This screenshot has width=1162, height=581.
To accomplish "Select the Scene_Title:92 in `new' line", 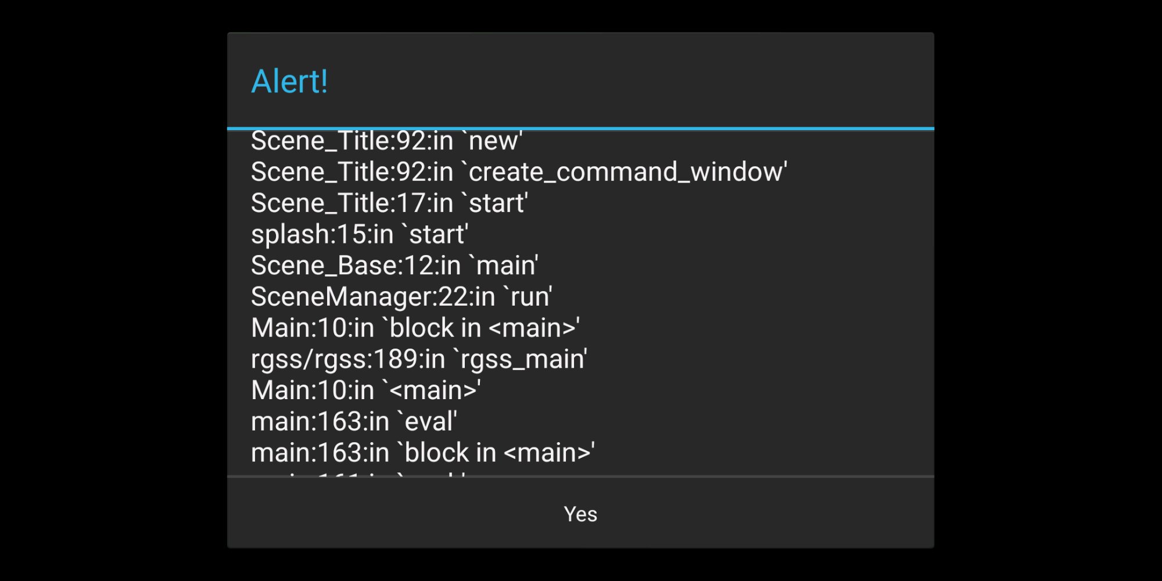I will (386, 141).
